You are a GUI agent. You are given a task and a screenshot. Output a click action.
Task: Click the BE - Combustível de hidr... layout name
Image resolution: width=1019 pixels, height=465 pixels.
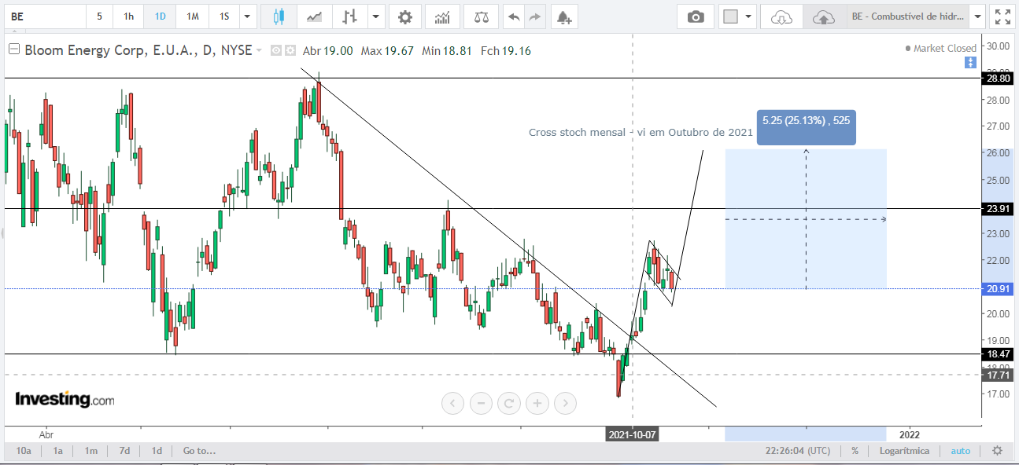907,16
